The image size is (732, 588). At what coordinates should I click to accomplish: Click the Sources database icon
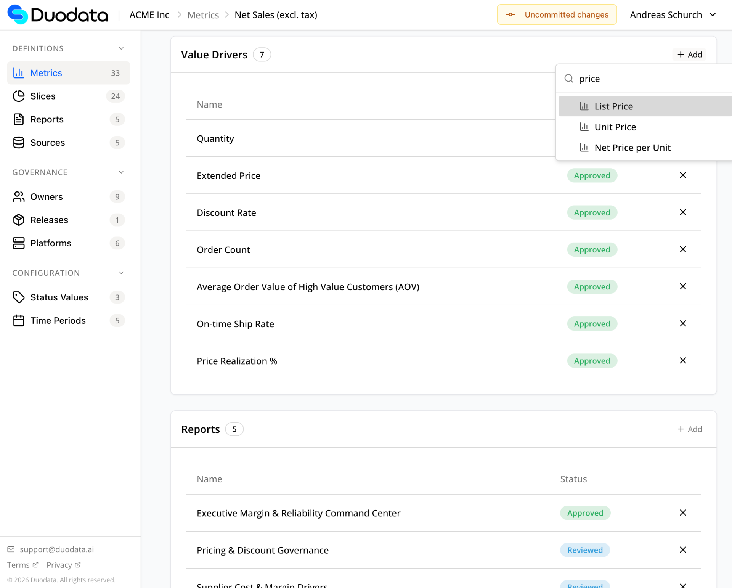(18, 143)
